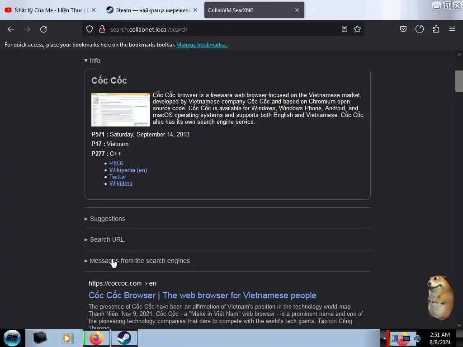Close the Steam tab

[x=195, y=10]
